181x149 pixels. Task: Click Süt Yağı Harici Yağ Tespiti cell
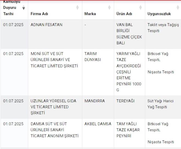click(x=160, y=104)
